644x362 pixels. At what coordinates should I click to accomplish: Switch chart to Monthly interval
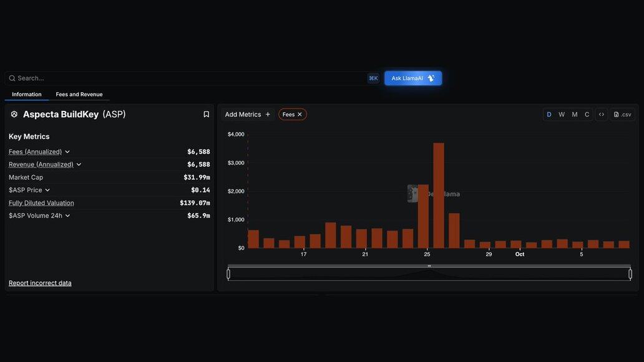575,115
